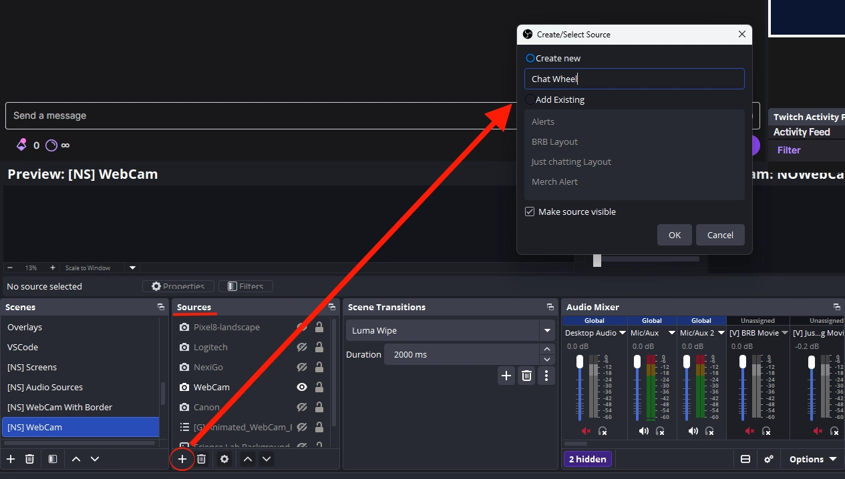Viewport: 845px width, 479px height.
Task: Toggle the lock on the NexiGo source
Action: pyautogui.click(x=319, y=367)
